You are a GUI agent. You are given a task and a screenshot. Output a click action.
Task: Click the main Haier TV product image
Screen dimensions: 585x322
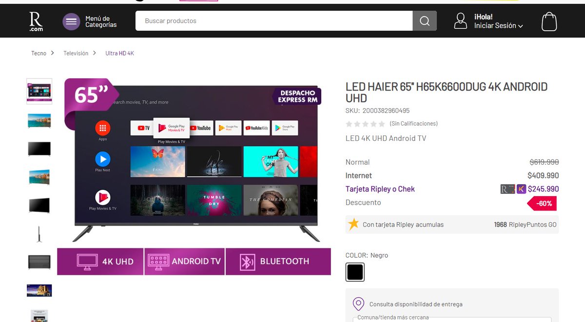pyautogui.click(x=196, y=163)
